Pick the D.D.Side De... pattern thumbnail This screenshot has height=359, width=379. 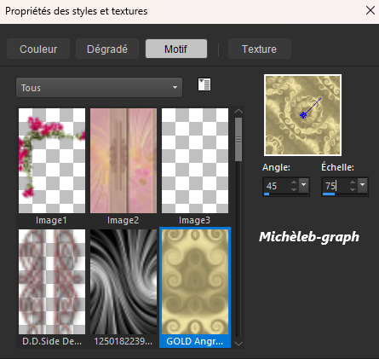(x=52, y=281)
